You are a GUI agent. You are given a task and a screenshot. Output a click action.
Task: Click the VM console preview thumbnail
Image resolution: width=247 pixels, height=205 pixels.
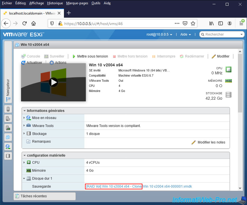[x=53, y=82]
